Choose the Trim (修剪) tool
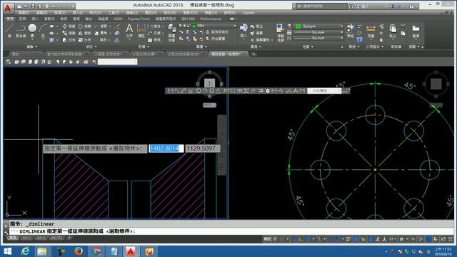The height and width of the screenshot is (257, 457). 101,26
